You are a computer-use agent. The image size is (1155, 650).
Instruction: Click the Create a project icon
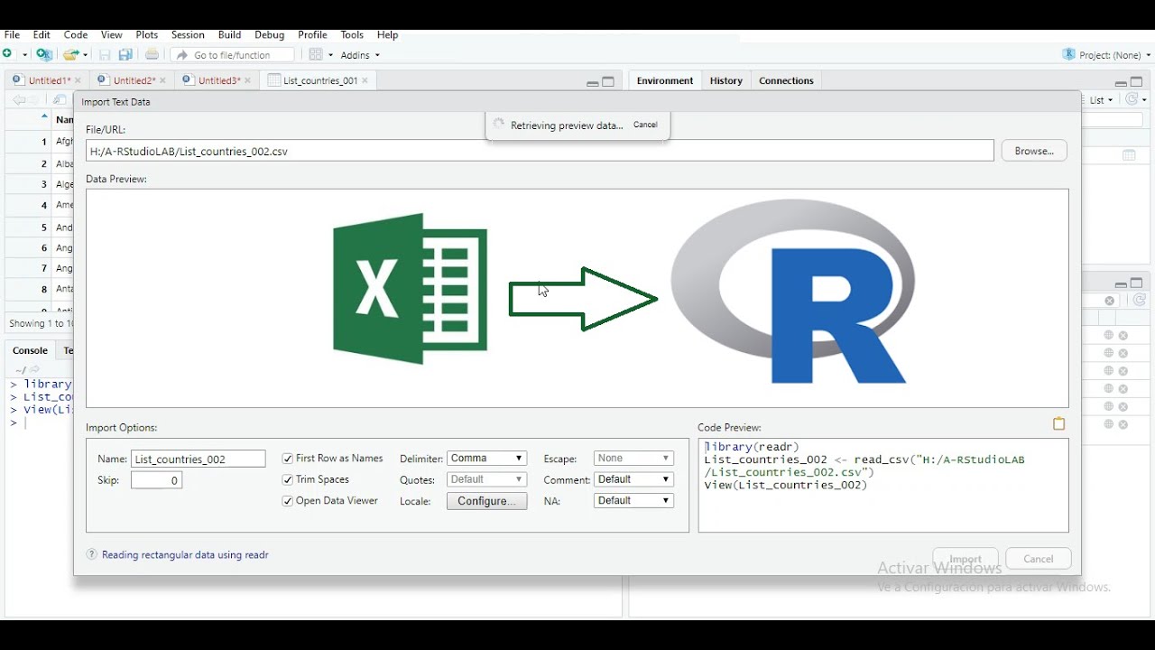[43, 55]
